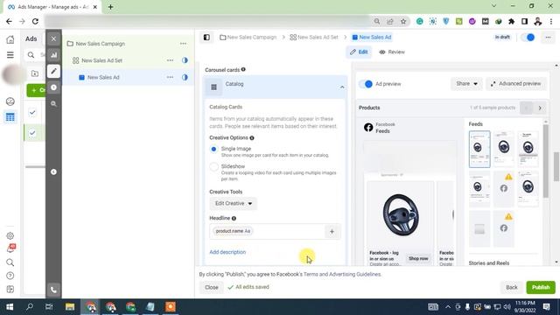This screenshot has height=315, width=560.
Task: Toggle the side panel layout icon
Action: click(x=206, y=37)
